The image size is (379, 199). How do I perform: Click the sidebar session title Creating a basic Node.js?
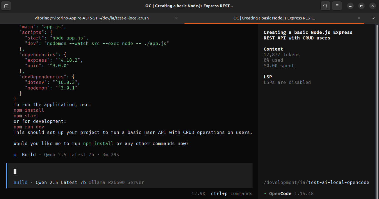(308, 35)
